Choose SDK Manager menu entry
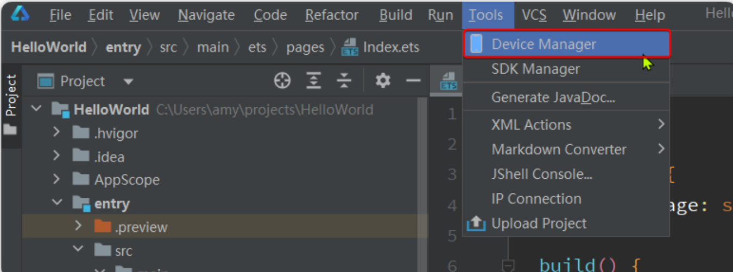The height and width of the screenshot is (272, 733). click(x=566, y=69)
